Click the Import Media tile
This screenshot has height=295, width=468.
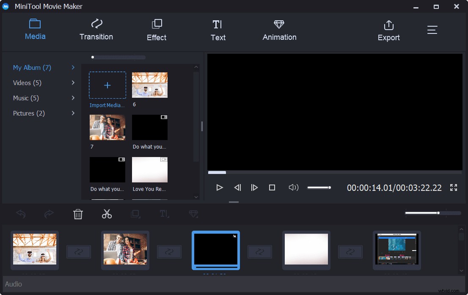tap(107, 85)
